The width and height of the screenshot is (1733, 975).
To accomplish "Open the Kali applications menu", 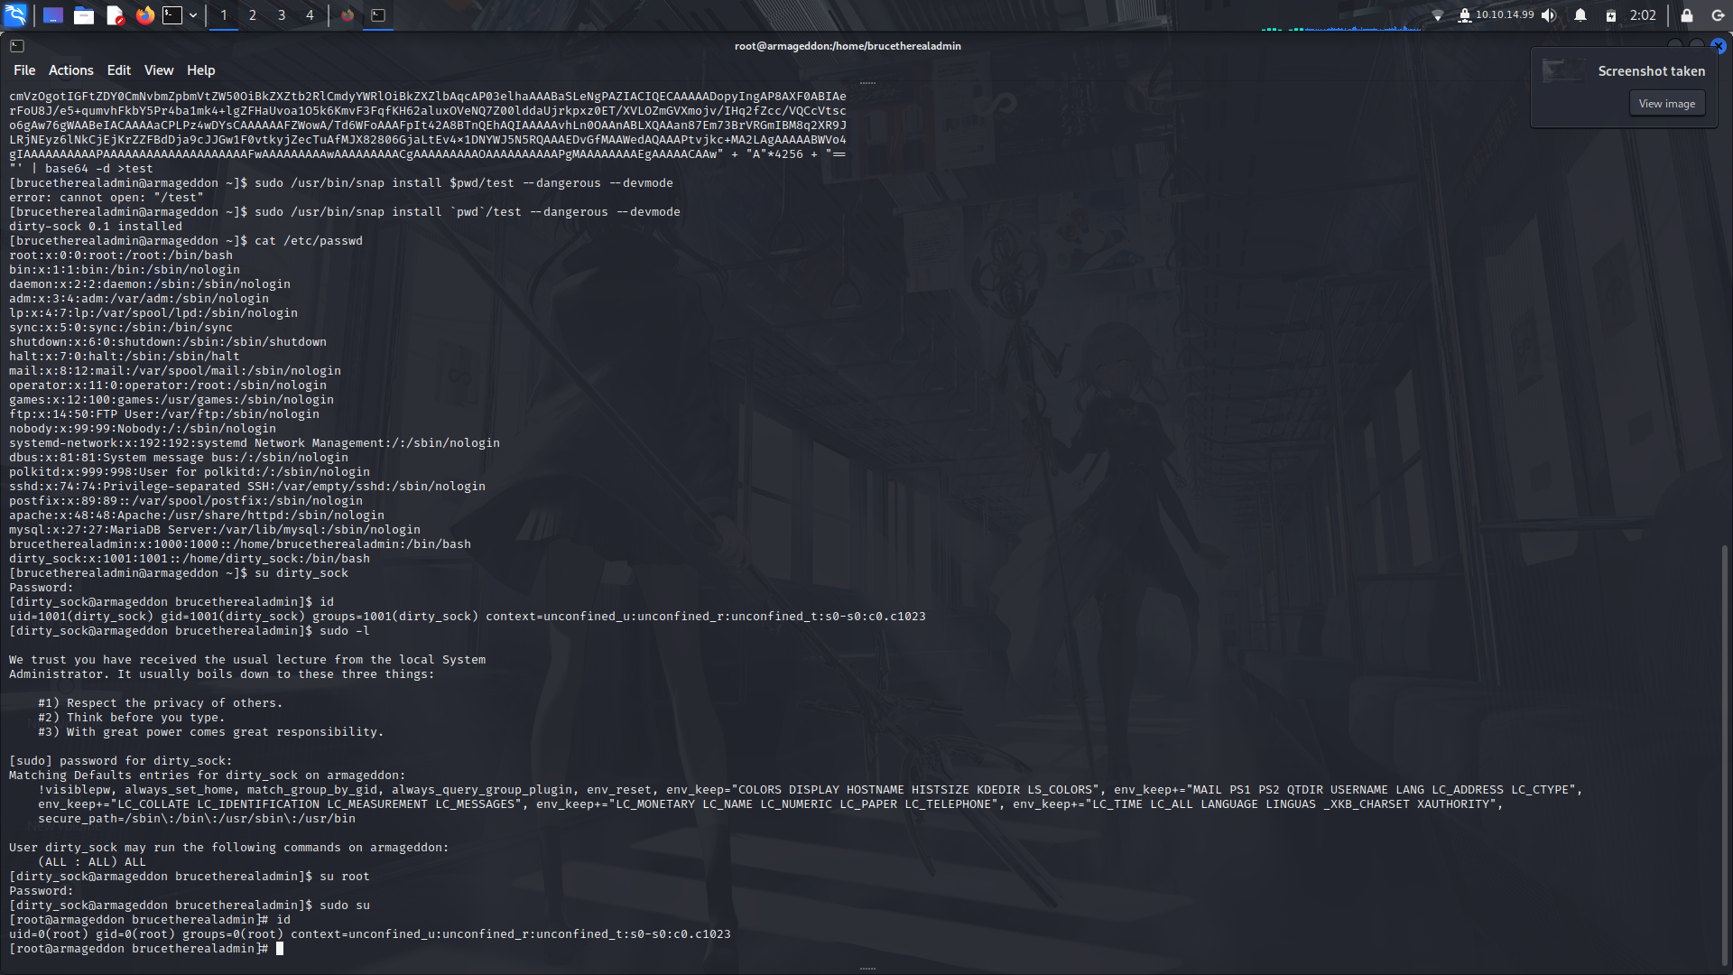I will 16,15.
